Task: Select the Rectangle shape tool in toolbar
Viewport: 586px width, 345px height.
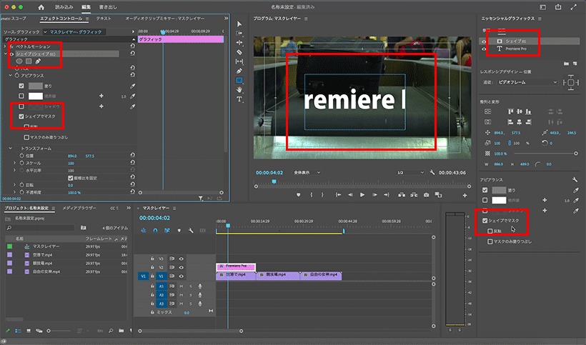Action: [x=239, y=80]
